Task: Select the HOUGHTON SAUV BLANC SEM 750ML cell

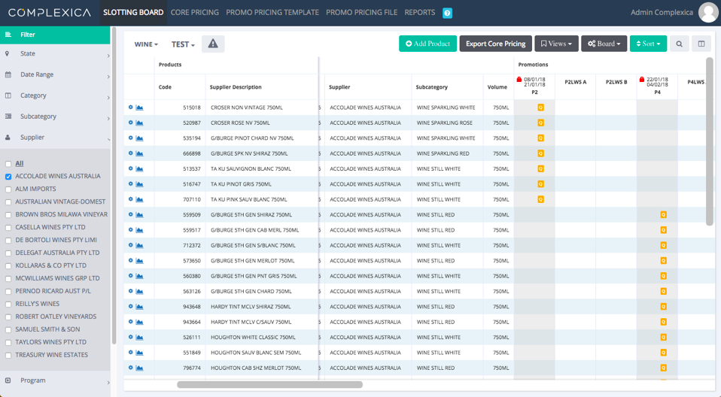Action: click(x=262, y=353)
